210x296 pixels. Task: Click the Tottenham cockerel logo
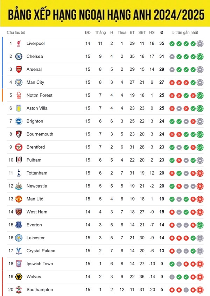pyautogui.click(x=19, y=173)
